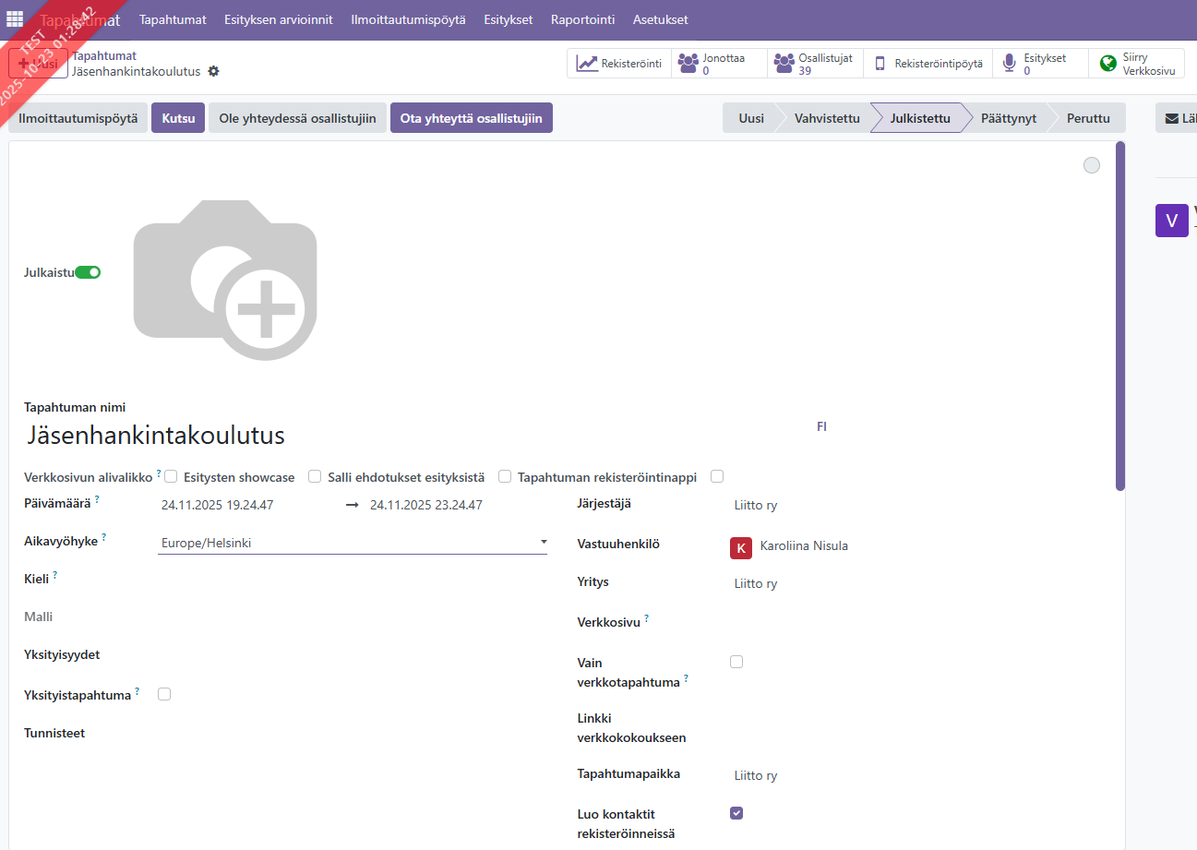Check the Vain verkkotapahtuma checkbox
The height and width of the screenshot is (850, 1197).
click(x=736, y=662)
